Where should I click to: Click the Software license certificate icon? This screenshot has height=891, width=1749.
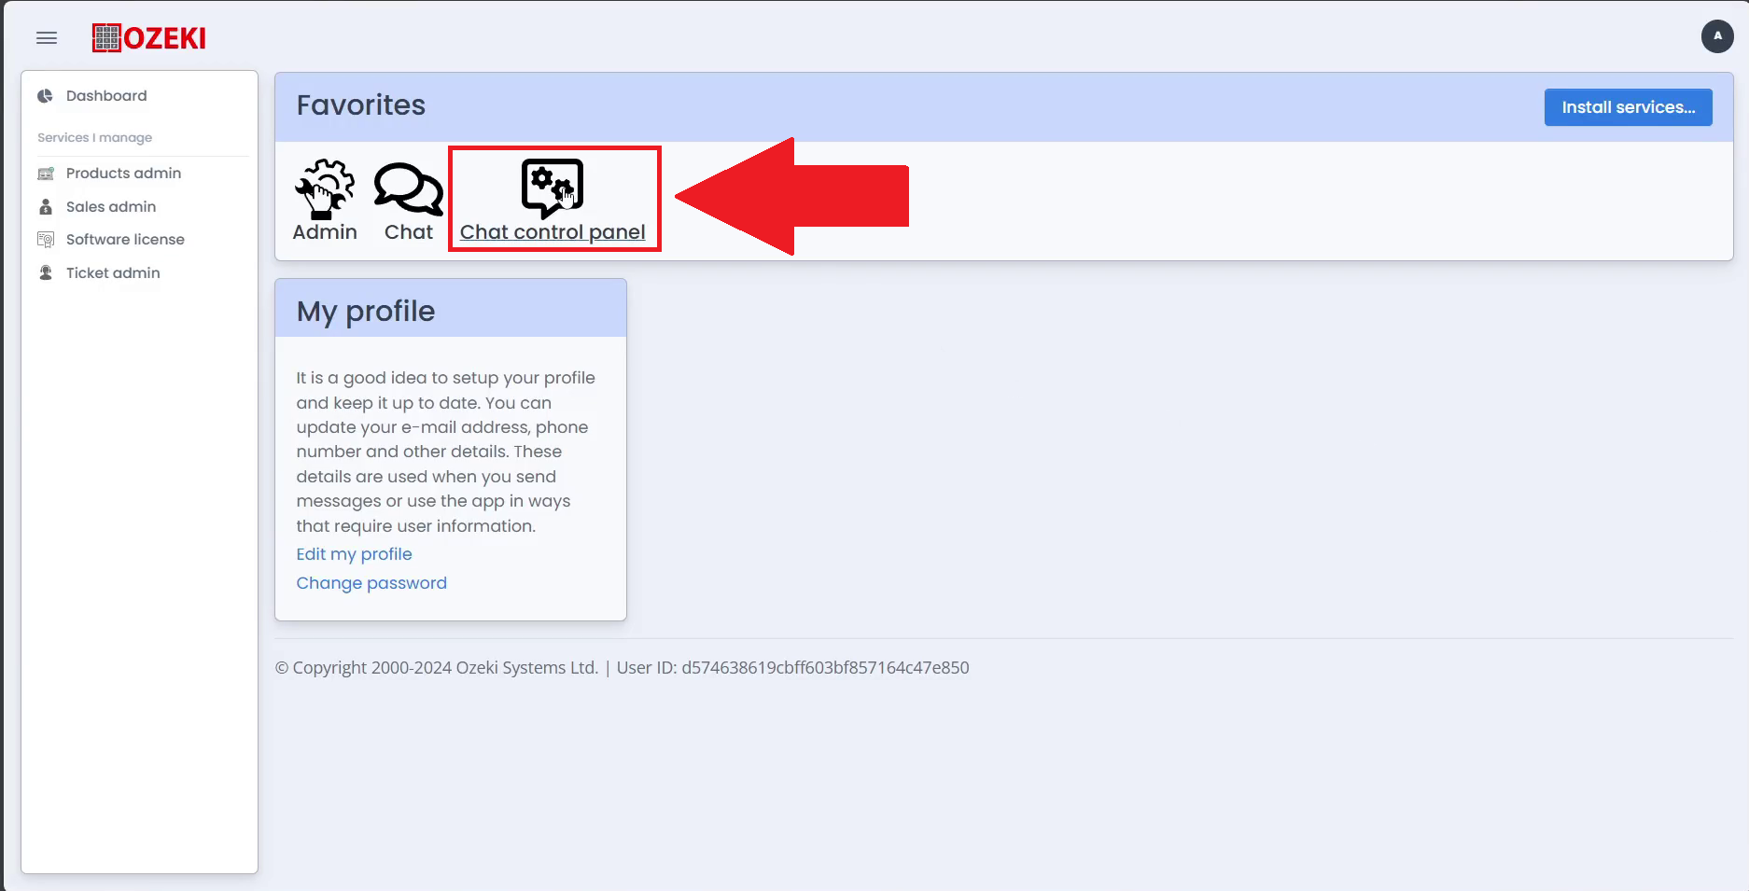(45, 240)
